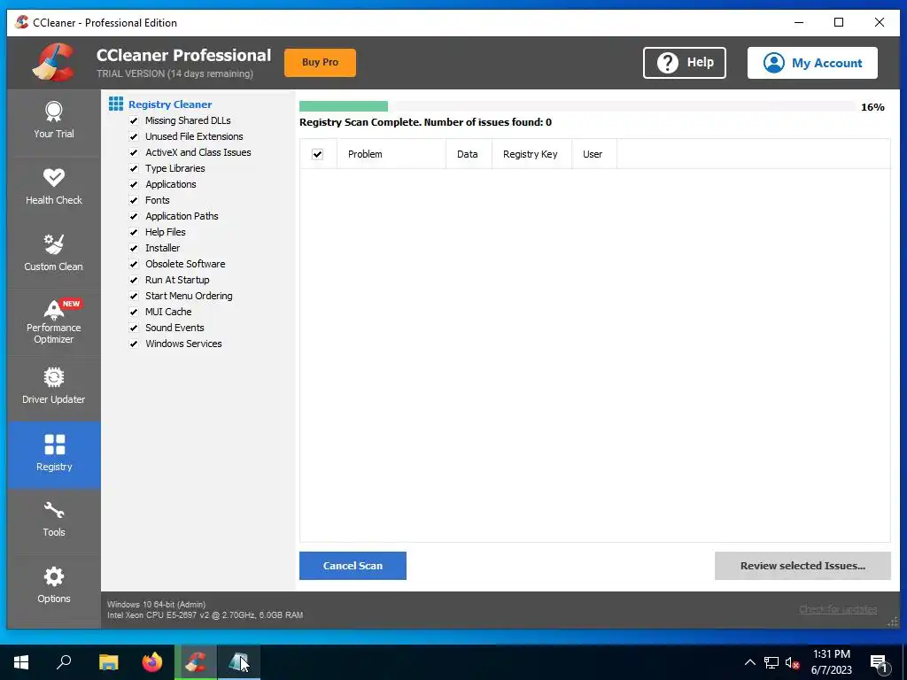The height and width of the screenshot is (680, 907).
Task: Click the network tray icon
Action: 771,662
